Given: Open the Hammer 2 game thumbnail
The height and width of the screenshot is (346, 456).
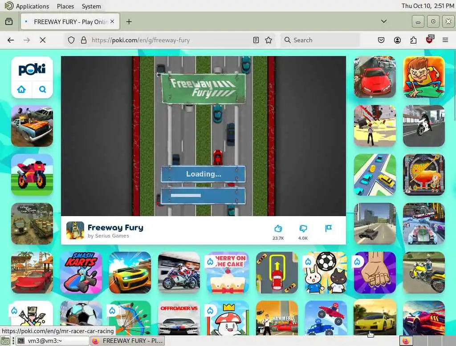Looking at the screenshot, I should click(277, 318).
